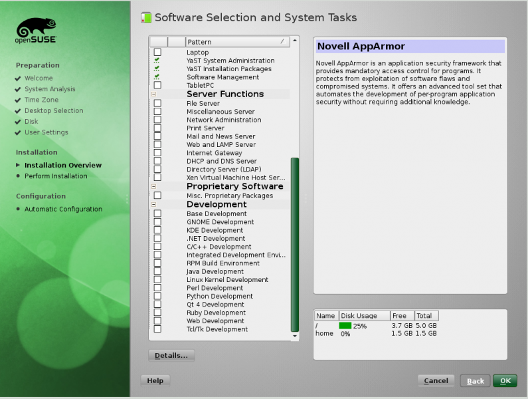Image resolution: width=528 pixels, height=399 pixels.
Task: Collapse the Server Functions group
Action: point(153,94)
